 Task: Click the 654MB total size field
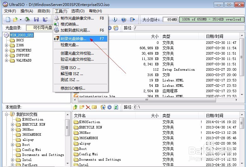[170, 20]
